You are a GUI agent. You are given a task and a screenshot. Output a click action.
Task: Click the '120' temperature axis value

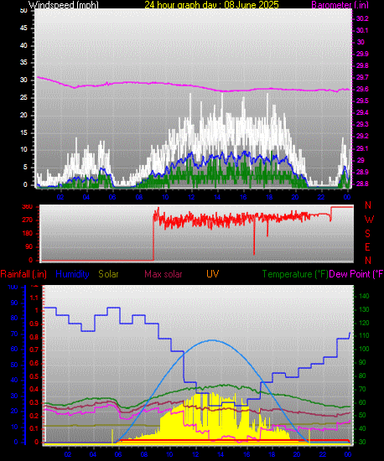point(364,323)
